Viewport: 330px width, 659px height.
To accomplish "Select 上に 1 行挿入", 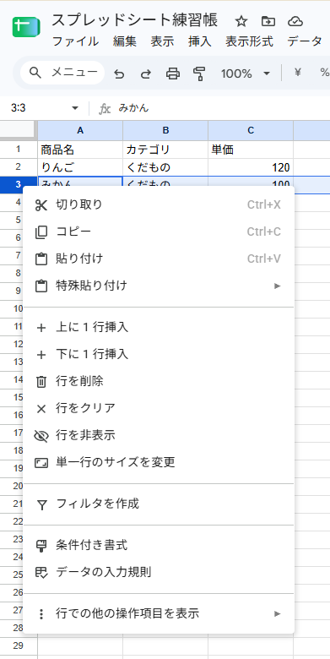I will [159, 328].
